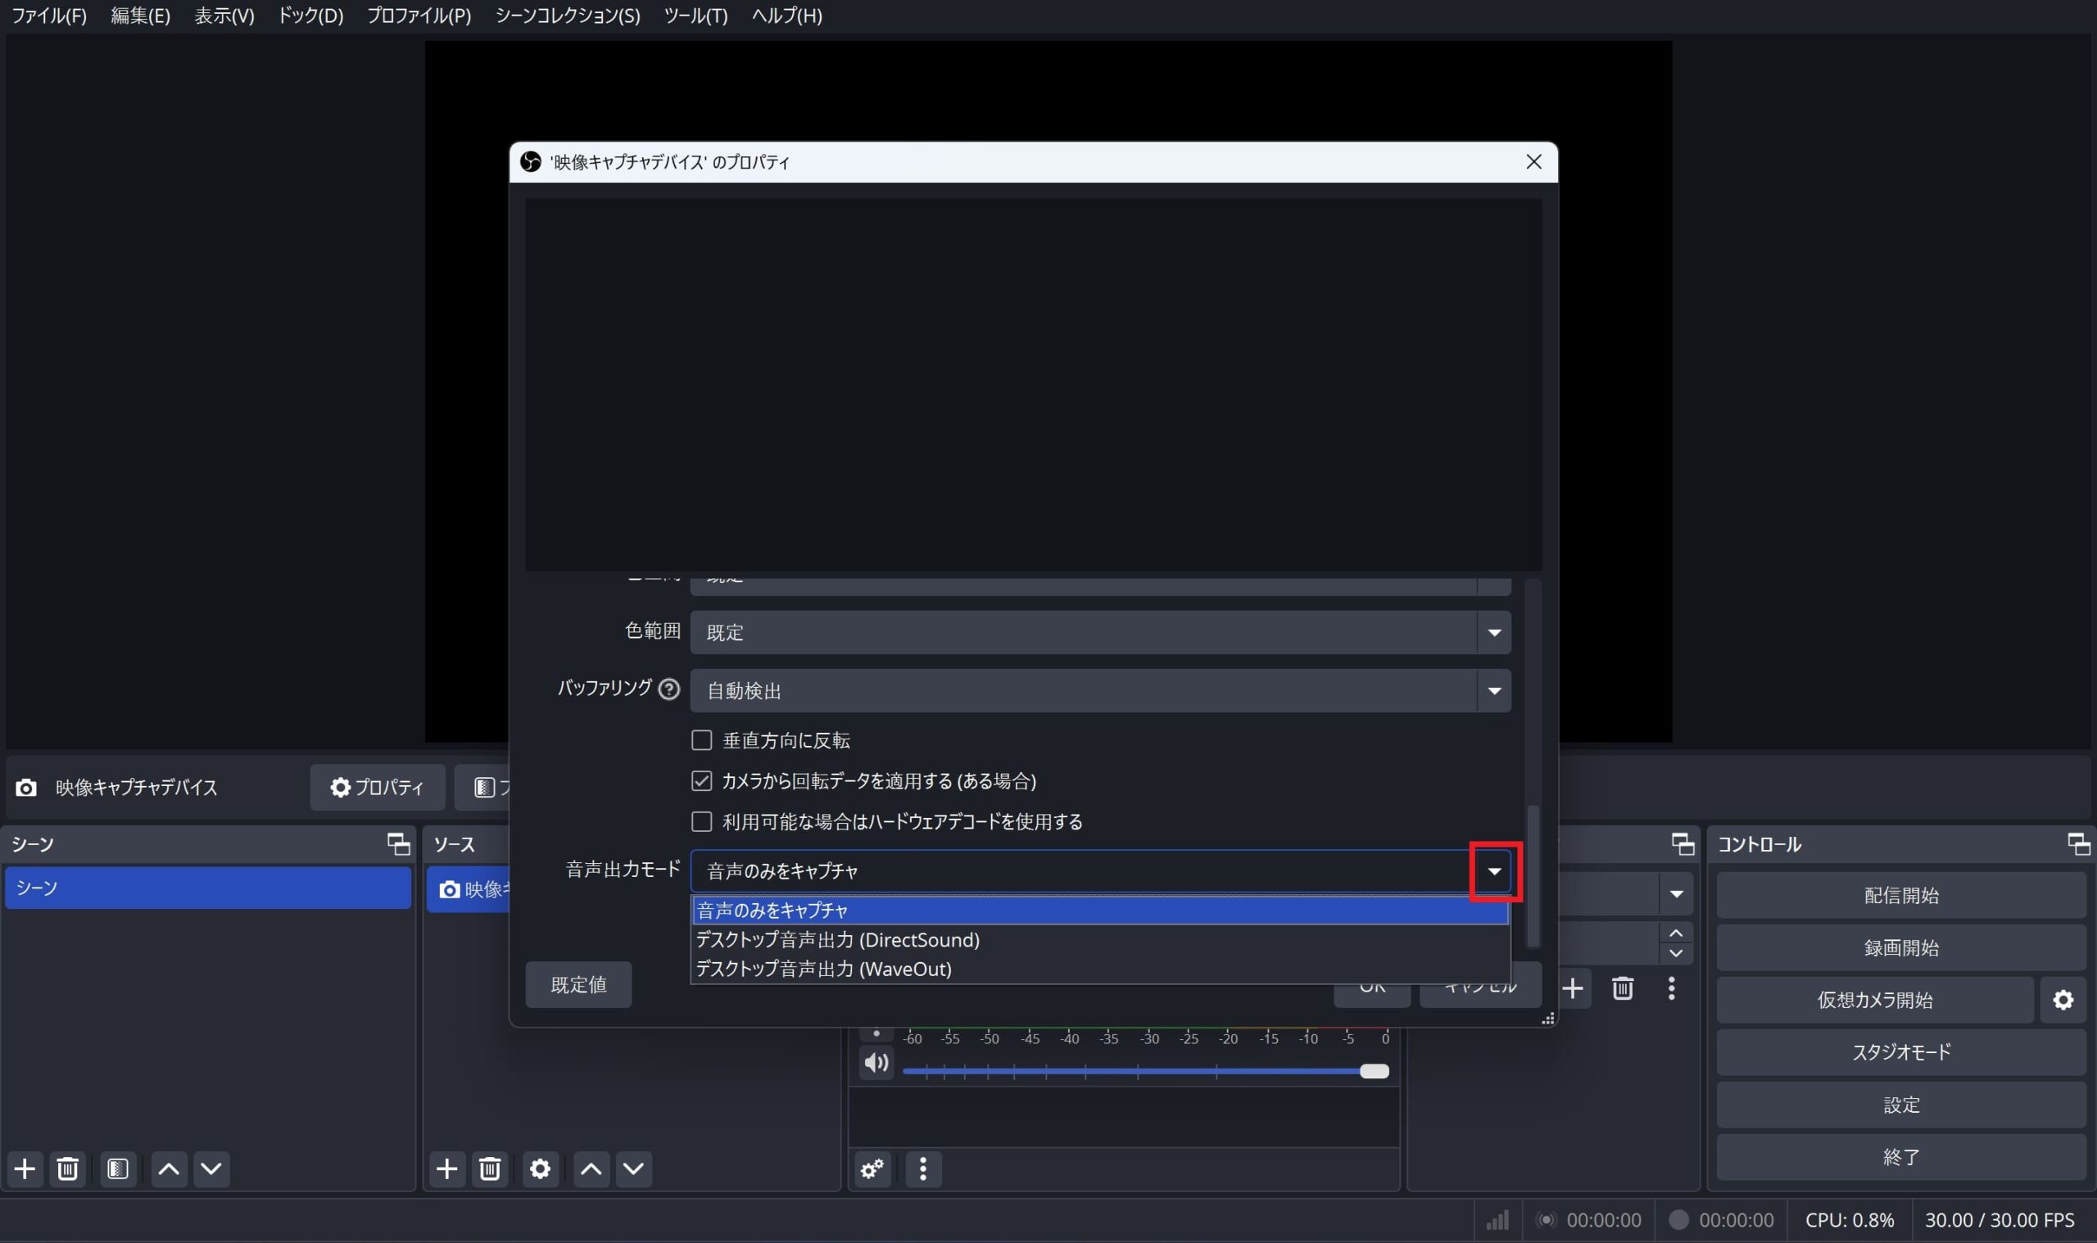Move scene up arrow in Scenes dock

point(169,1168)
